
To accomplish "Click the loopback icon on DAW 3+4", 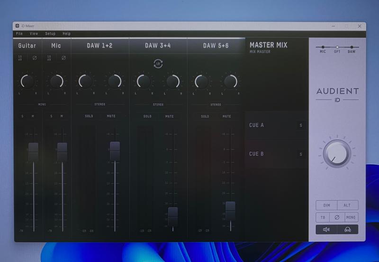I will [158, 64].
